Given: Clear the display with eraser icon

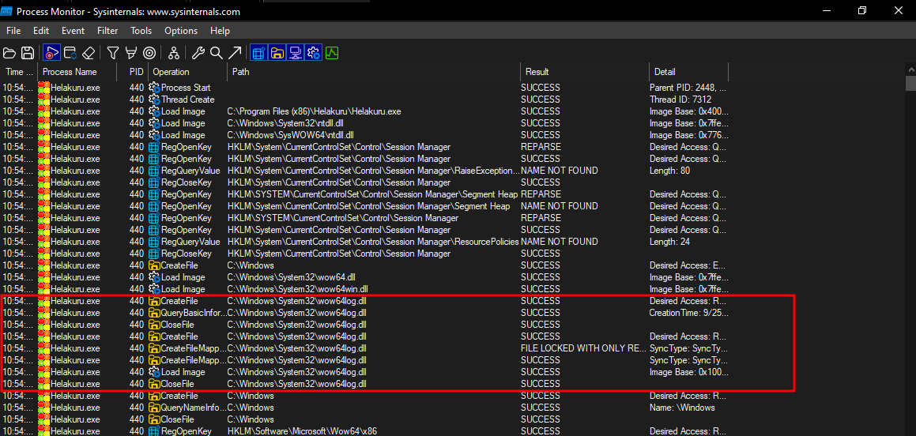Looking at the screenshot, I should tap(89, 53).
